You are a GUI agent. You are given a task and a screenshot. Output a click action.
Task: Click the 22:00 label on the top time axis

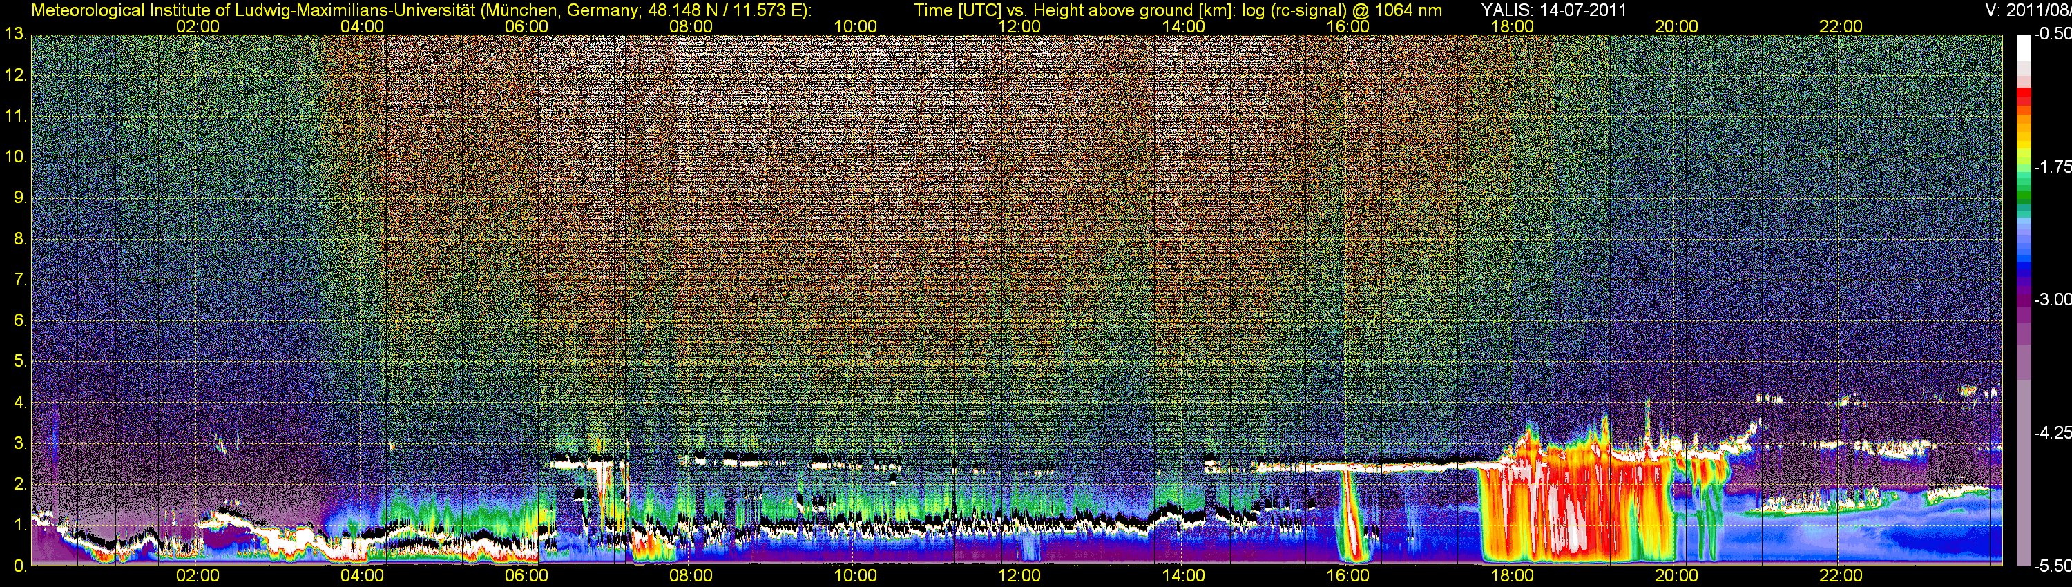pyautogui.click(x=1841, y=26)
